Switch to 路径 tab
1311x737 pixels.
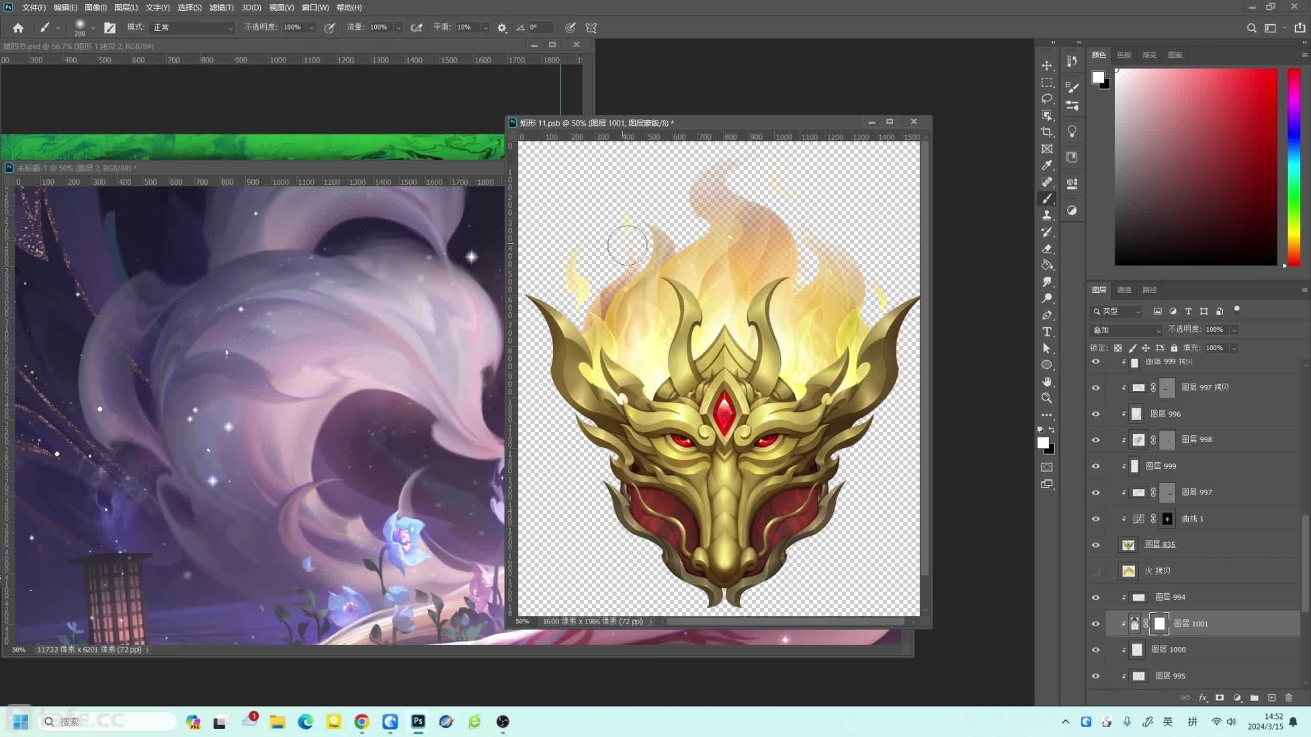pyautogui.click(x=1150, y=290)
